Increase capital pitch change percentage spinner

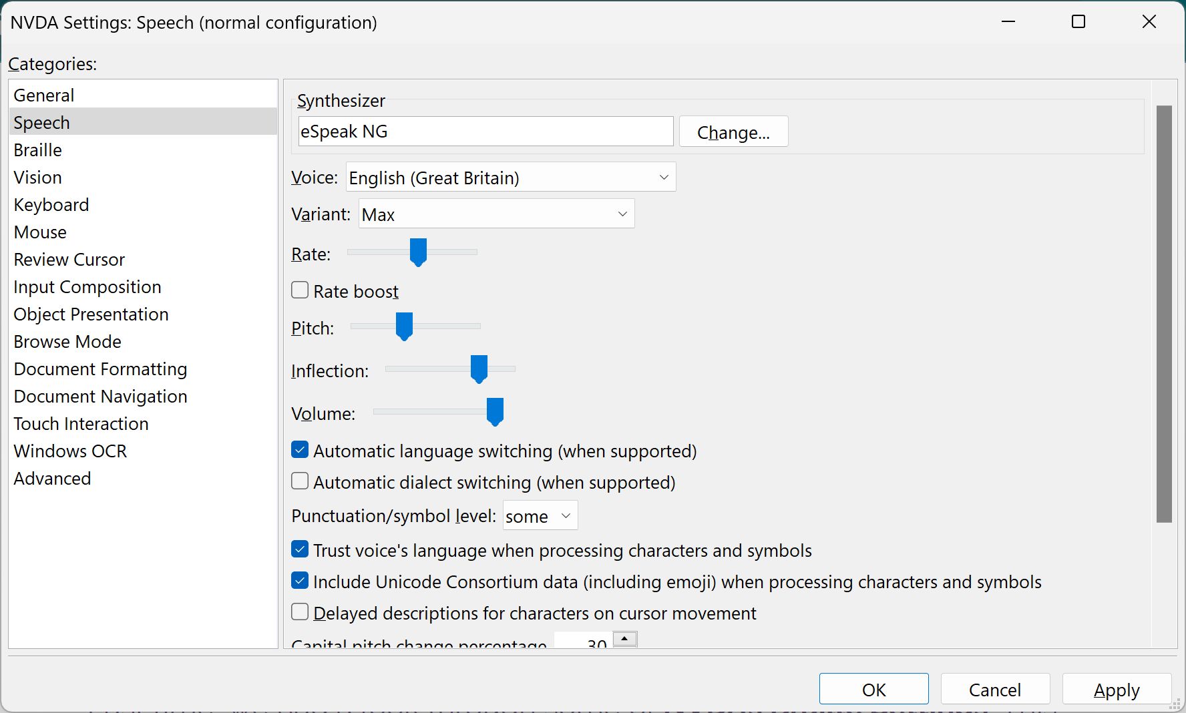point(624,639)
